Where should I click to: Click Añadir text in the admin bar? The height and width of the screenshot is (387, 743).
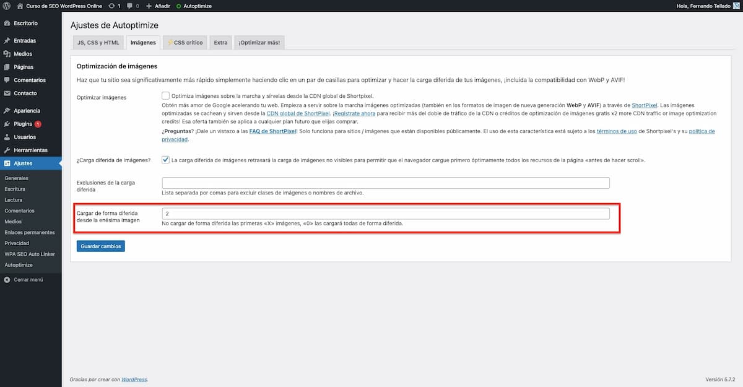162,6
